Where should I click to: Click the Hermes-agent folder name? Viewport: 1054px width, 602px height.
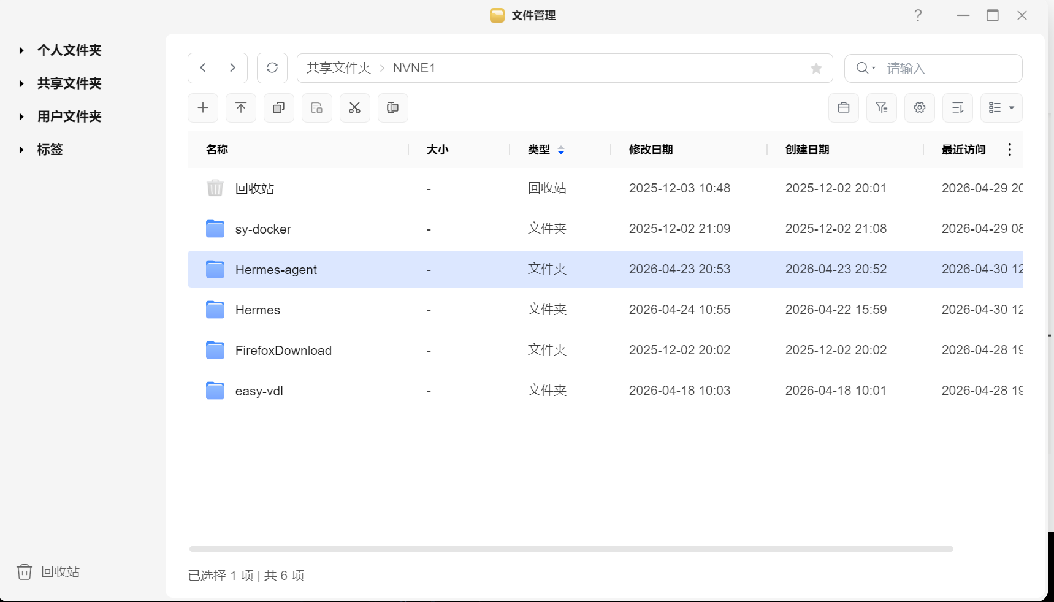(x=276, y=270)
